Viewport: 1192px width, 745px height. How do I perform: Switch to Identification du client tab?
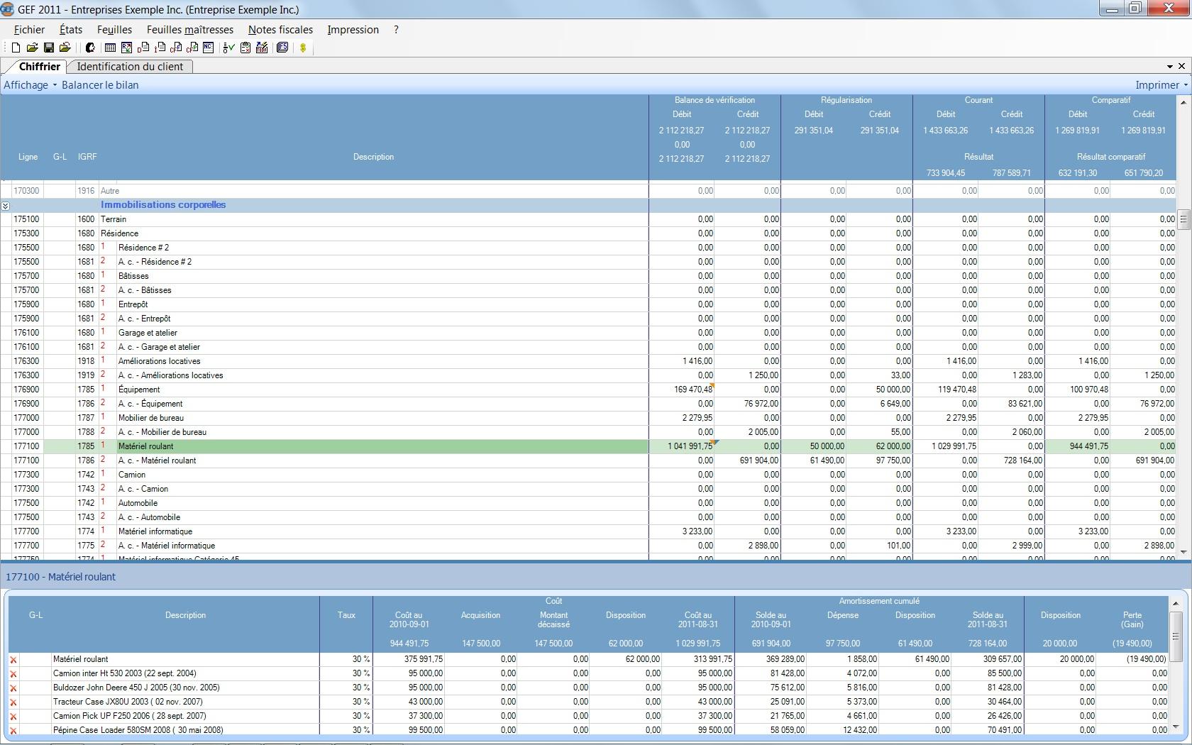[130, 67]
